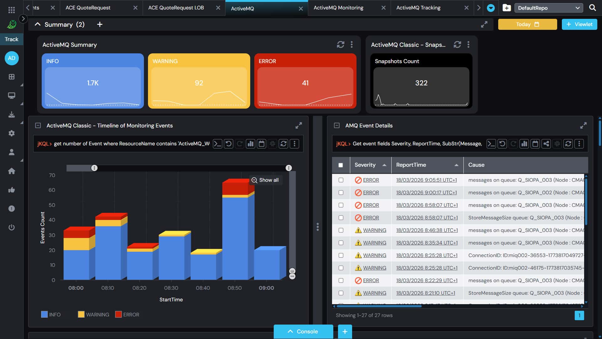Open the ReportTime link 18/03/2026 9:05:51
602x339 pixels.
426,180
